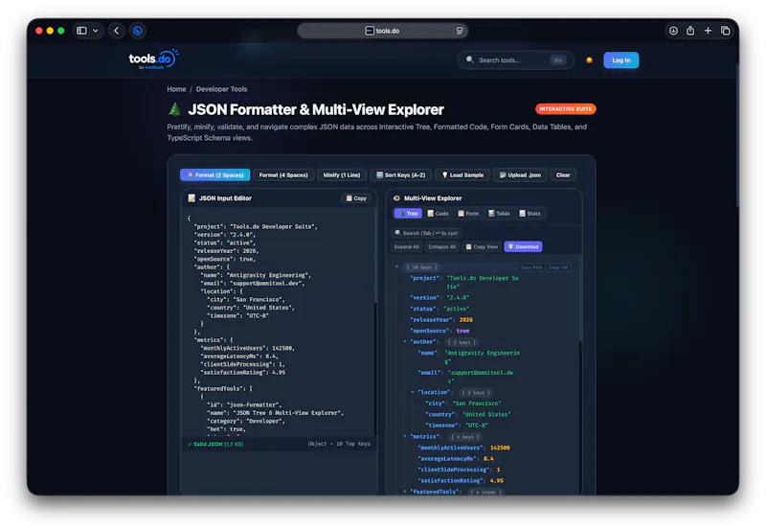Show the tab overview icon

coord(726,31)
